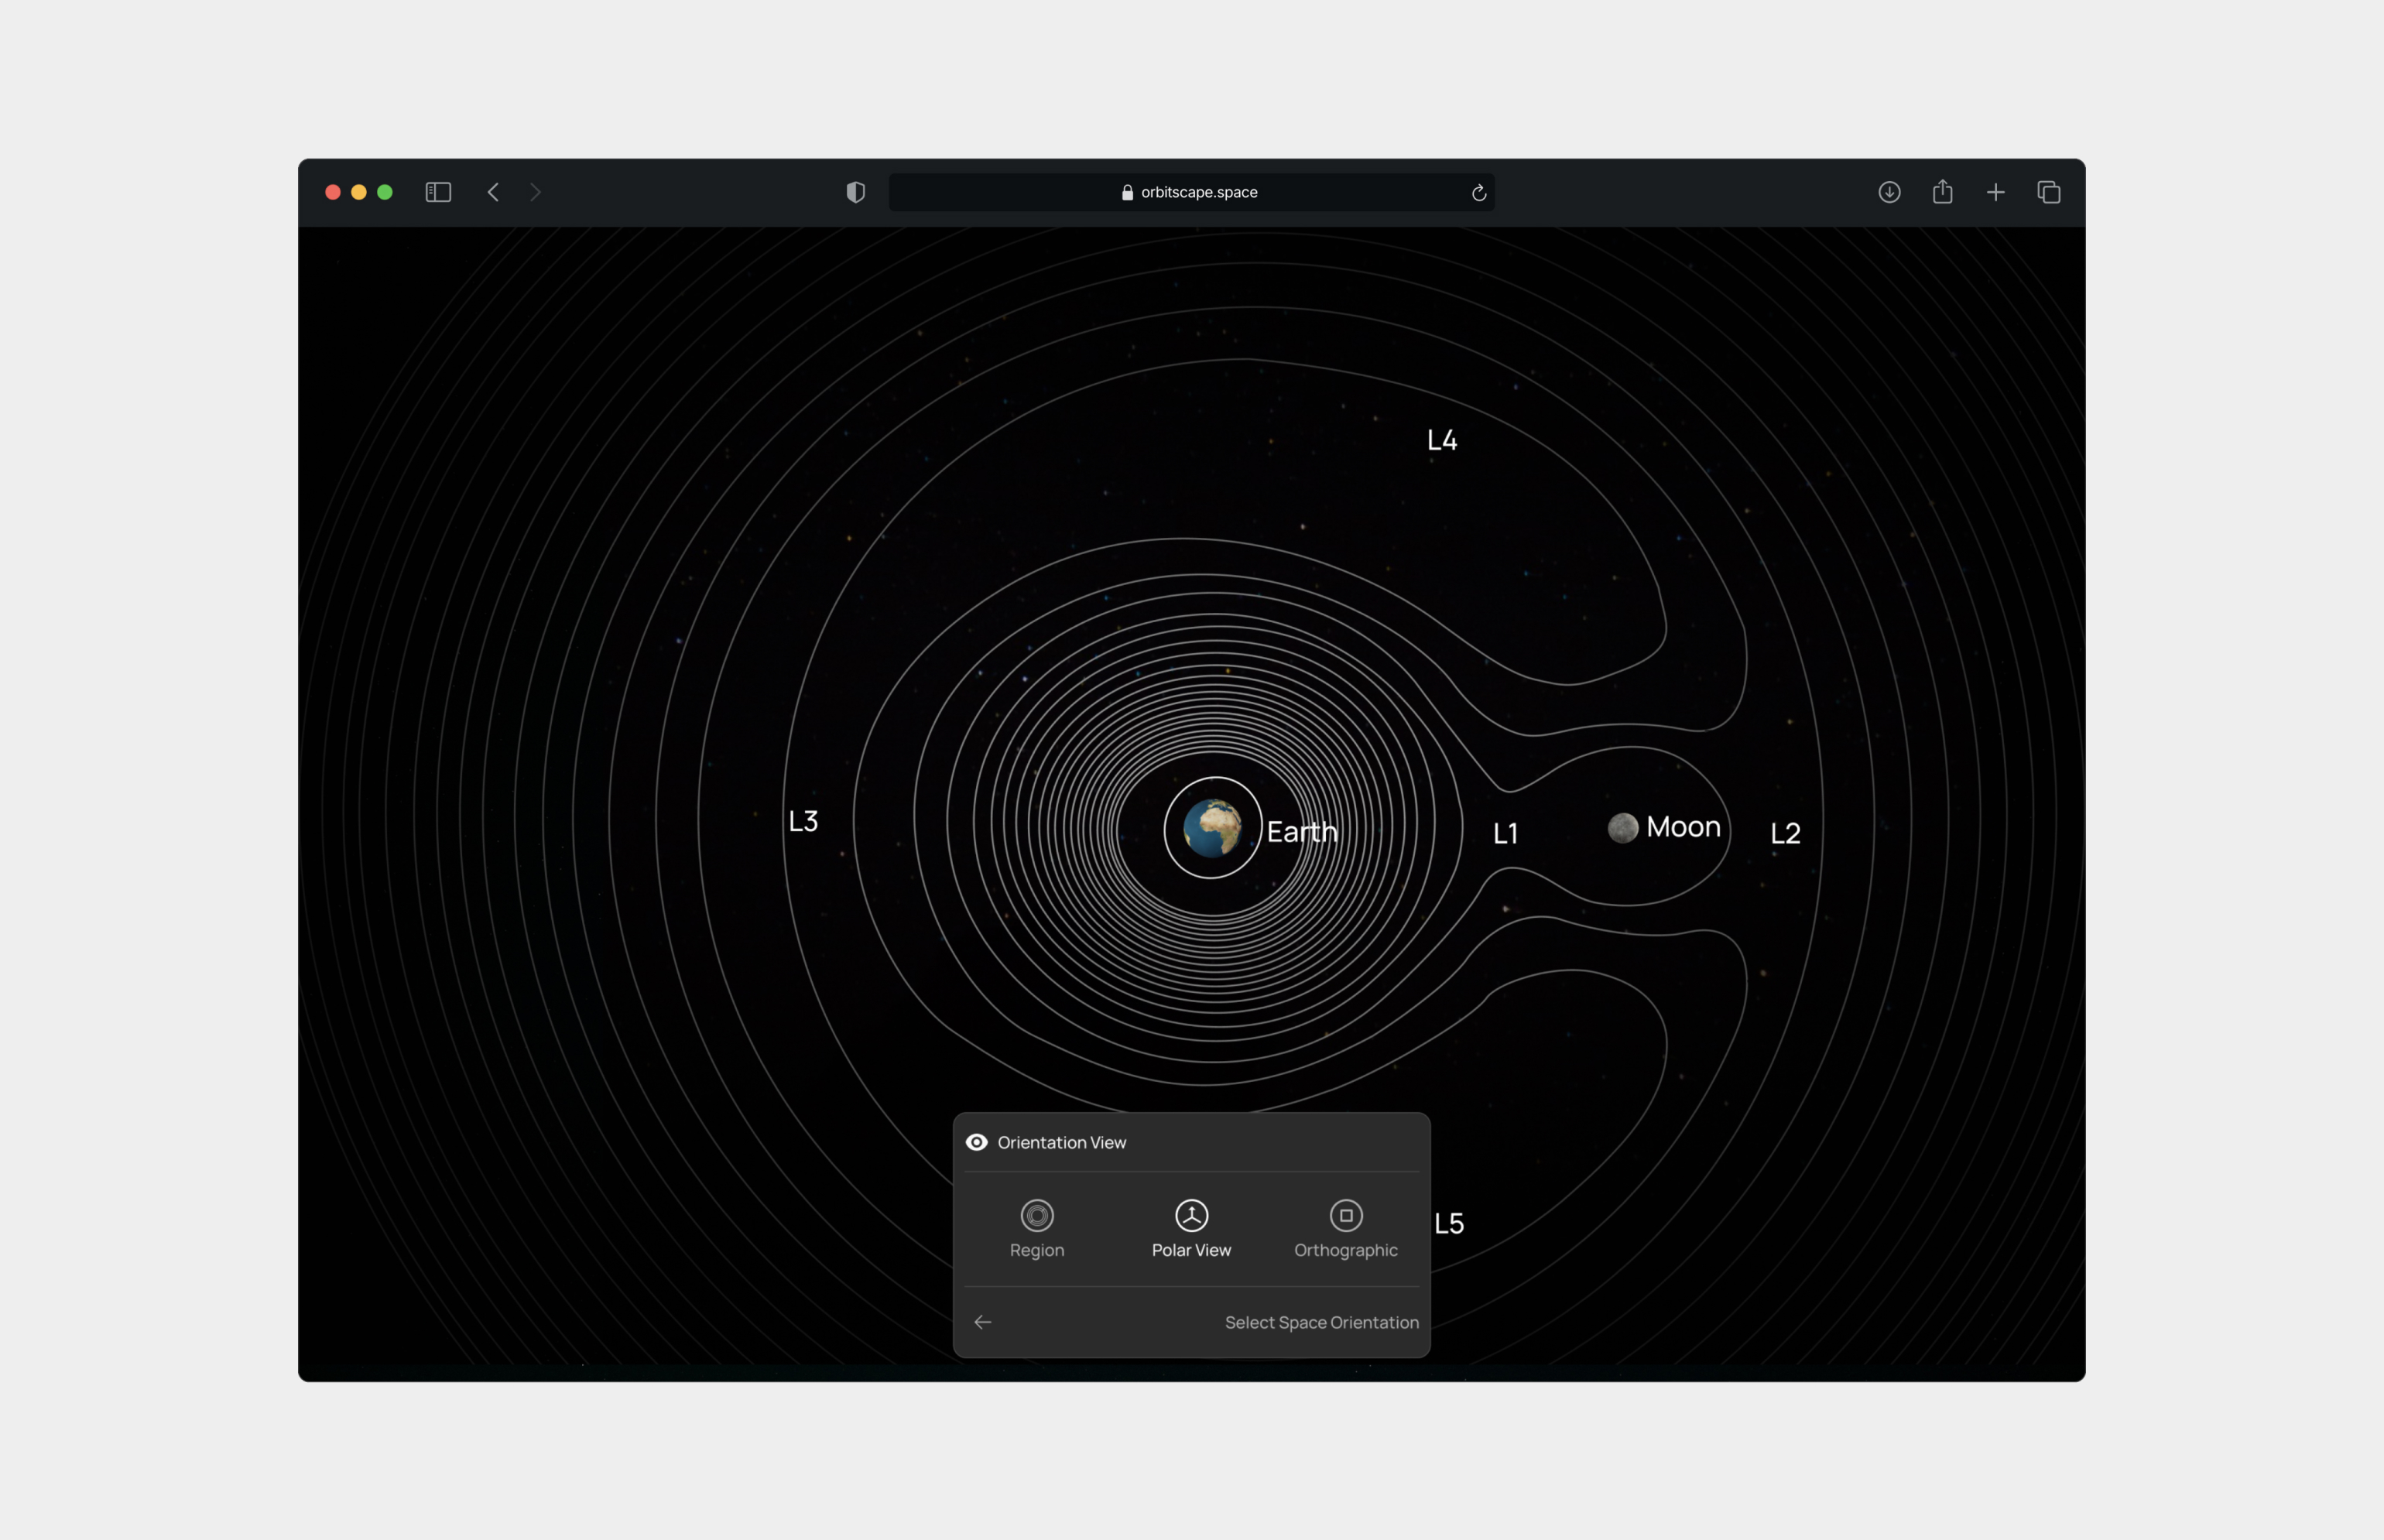Click the share icon in the toolbar
Viewport: 2384px width, 1540px height.
[1942, 191]
